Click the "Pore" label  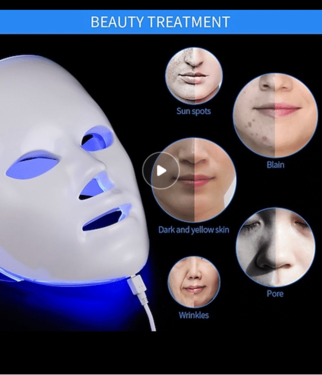pos(275,294)
